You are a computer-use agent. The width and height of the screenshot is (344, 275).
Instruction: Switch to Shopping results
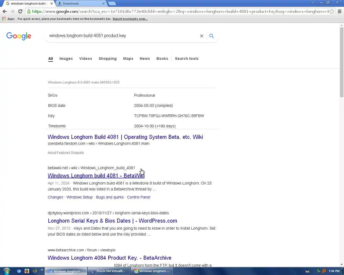[107, 59]
